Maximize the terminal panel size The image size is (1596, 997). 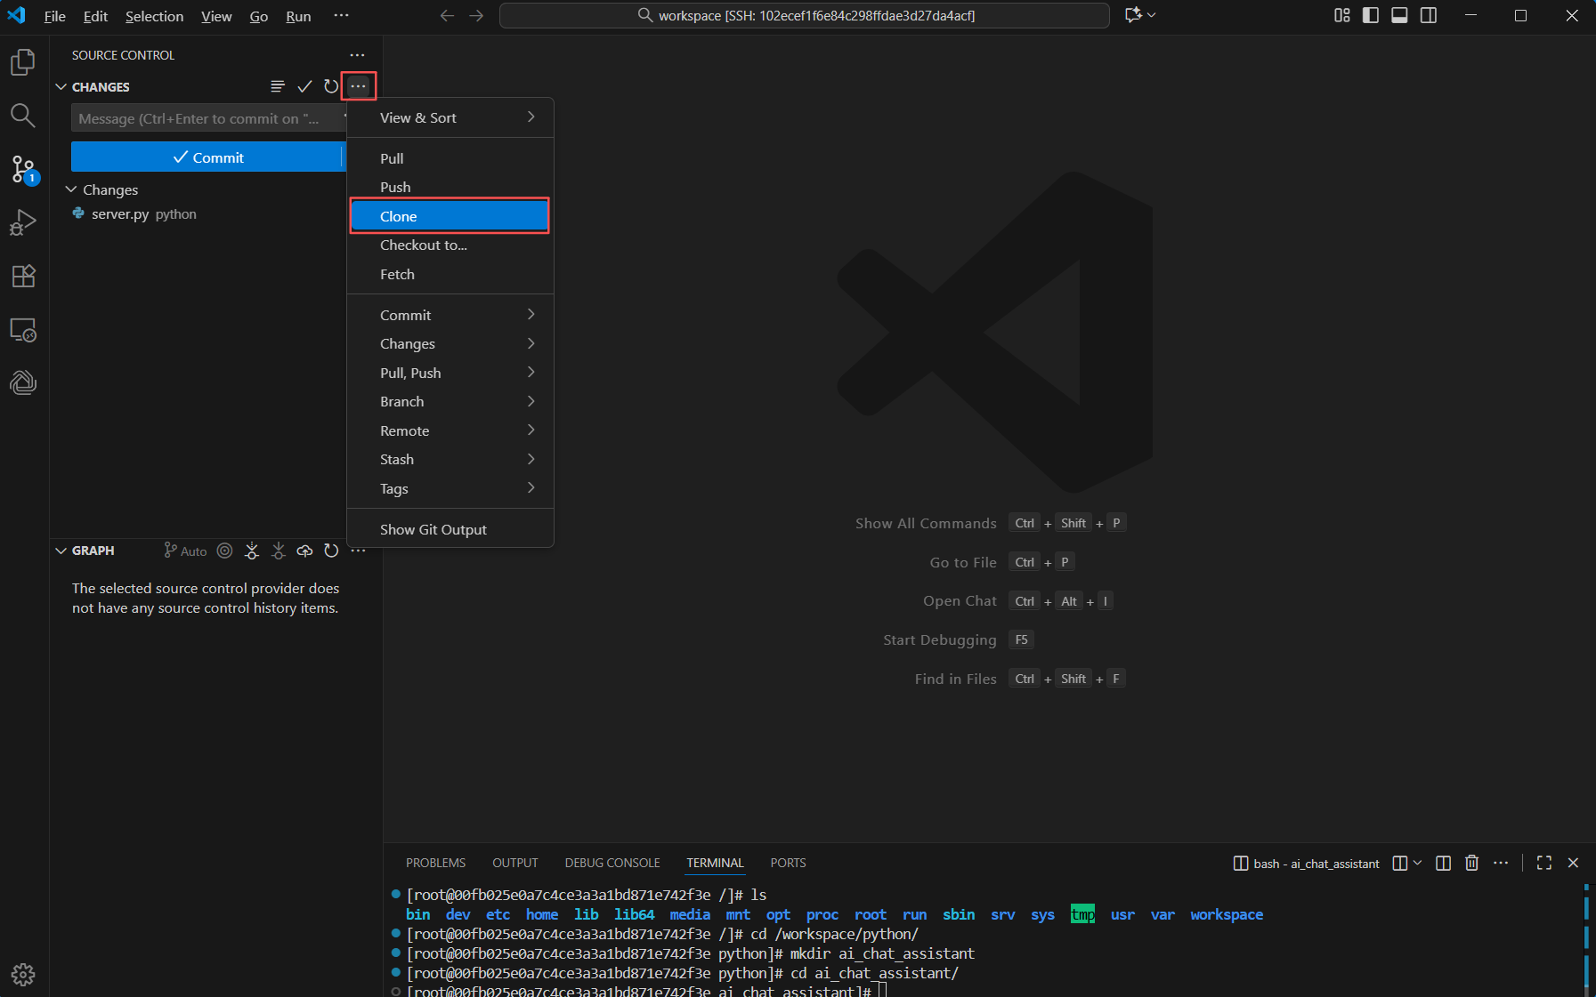coord(1544,863)
